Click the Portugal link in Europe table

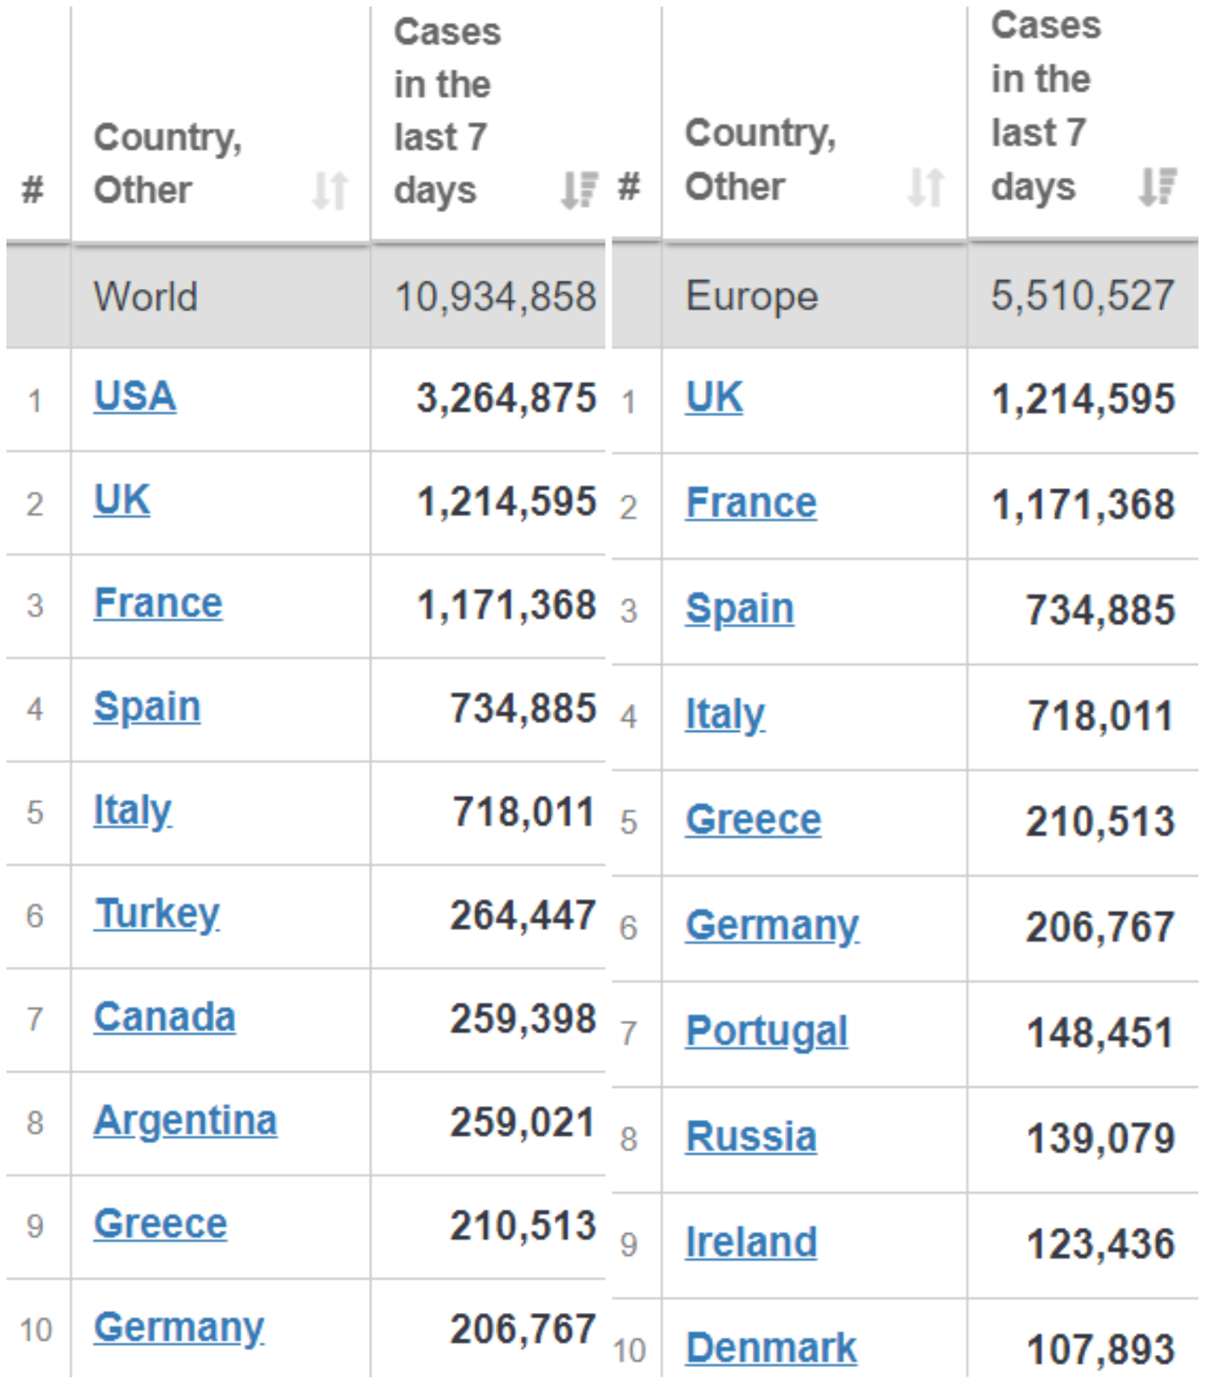point(766,1031)
